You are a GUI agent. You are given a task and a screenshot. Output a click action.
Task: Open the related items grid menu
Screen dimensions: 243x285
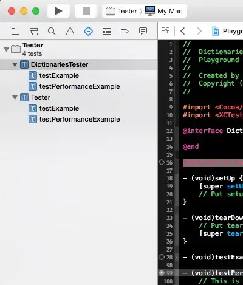pos(165,31)
